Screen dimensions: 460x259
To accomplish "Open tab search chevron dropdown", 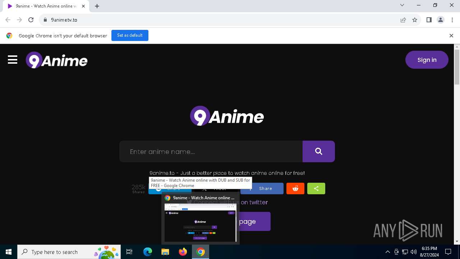I will pyautogui.click(x=402, y=5).
